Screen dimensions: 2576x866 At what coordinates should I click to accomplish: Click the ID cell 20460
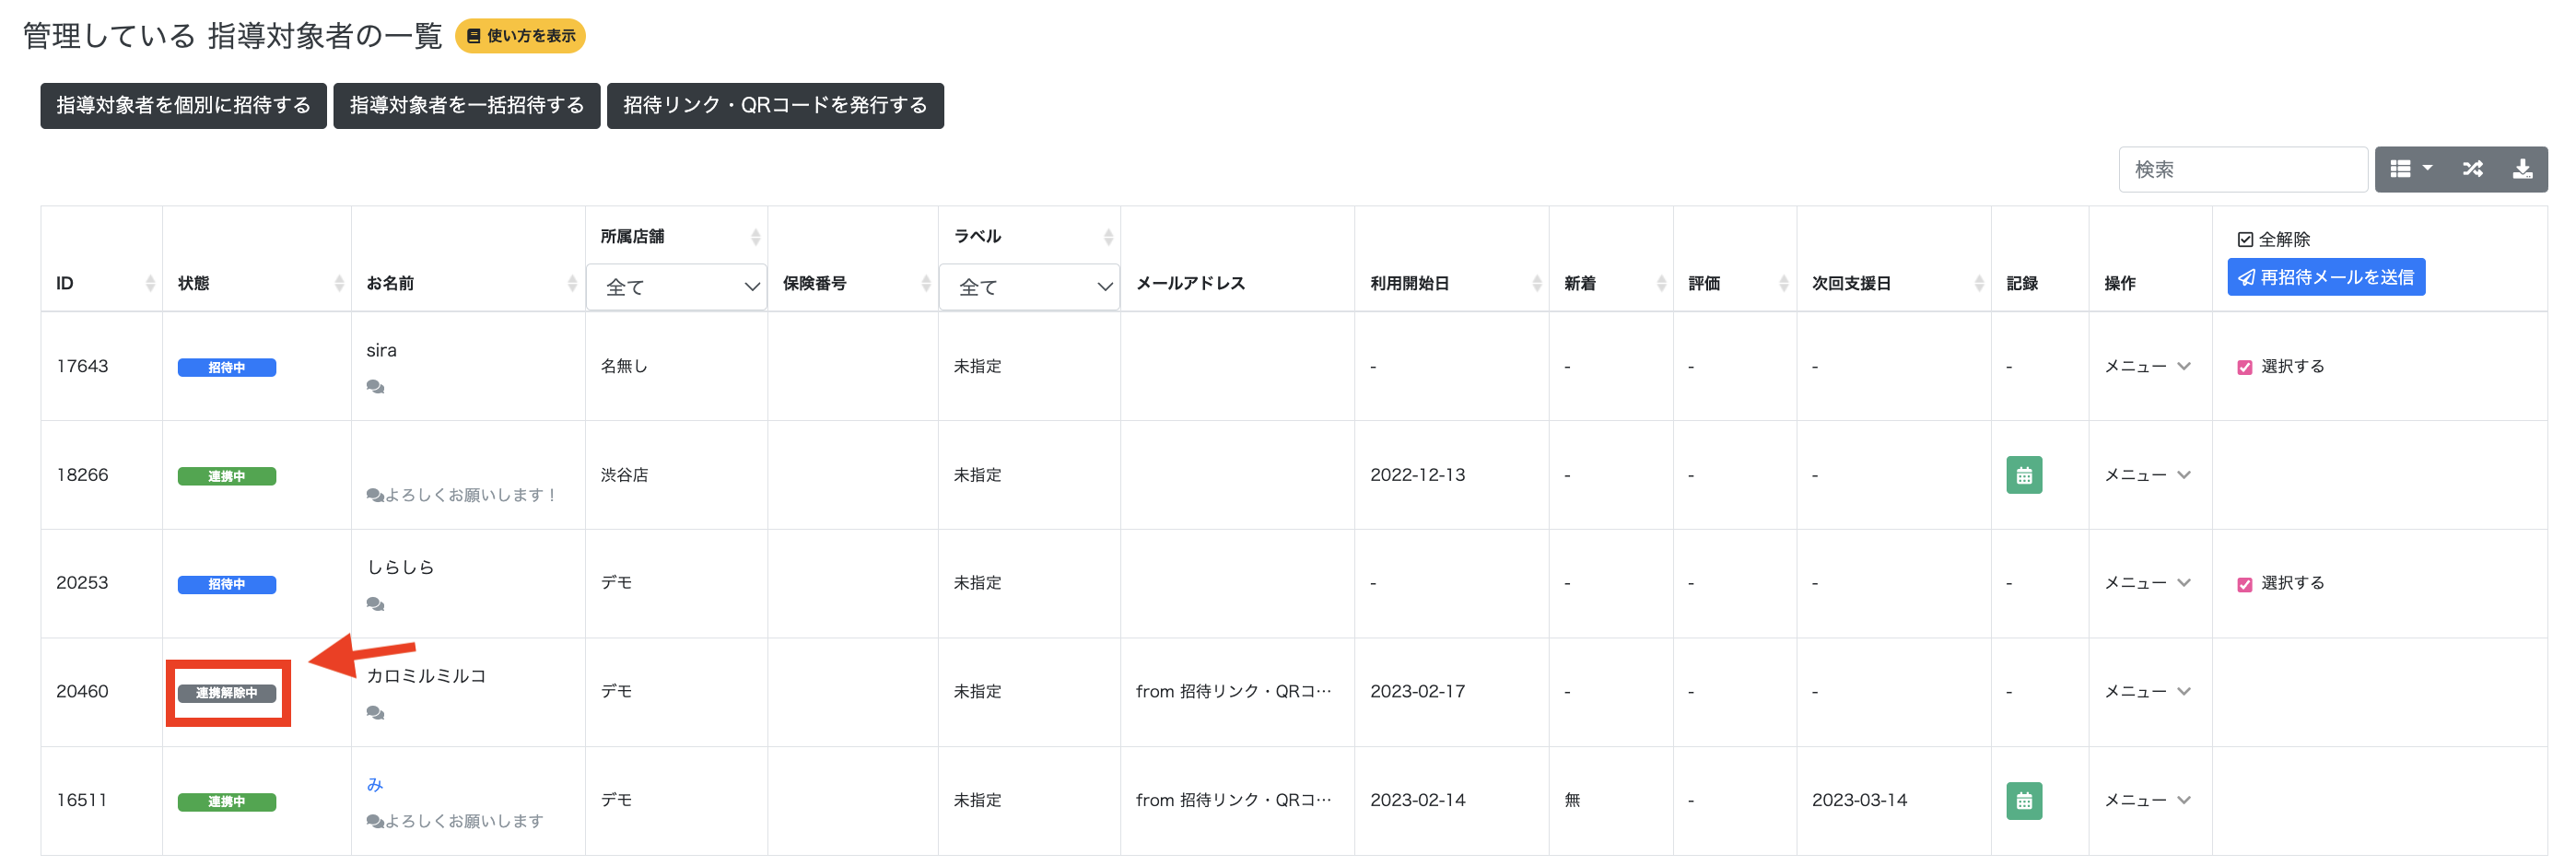pos(82,692)
